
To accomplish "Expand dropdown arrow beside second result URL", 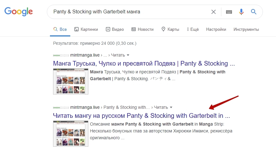I will point(171,107).
